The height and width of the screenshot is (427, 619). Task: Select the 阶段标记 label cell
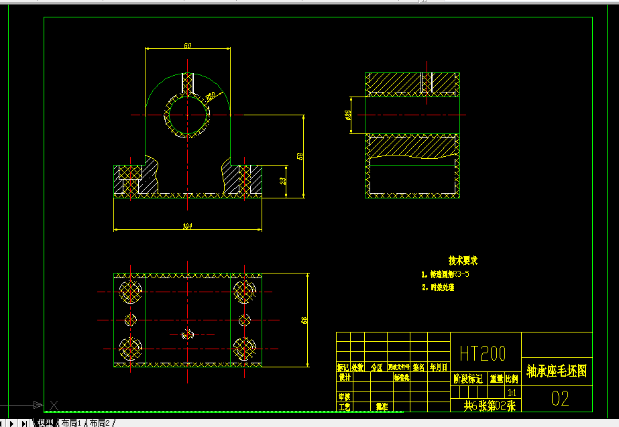pyautogui.click(x=468, y=379)
